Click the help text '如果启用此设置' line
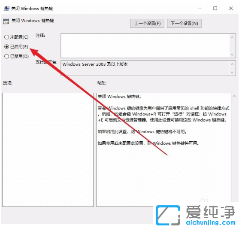This screenshot has height=228, width=239. tap(142, 131)
